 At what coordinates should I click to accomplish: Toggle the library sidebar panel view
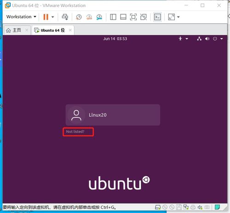click(x=113, y=17)
